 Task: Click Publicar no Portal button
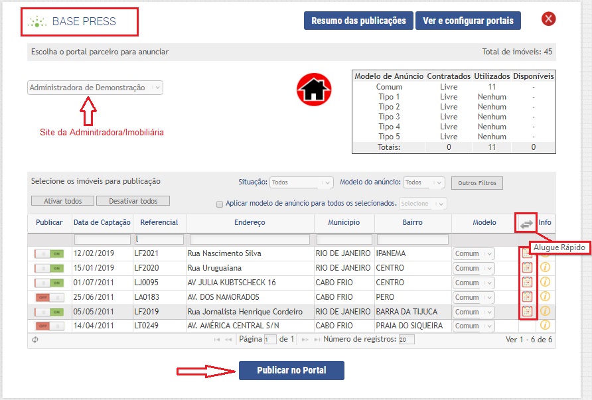(x=291, y=370)
